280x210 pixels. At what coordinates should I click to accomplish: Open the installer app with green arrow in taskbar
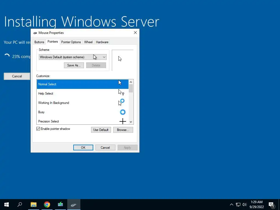pyautogui.click(x=60, y=204)
